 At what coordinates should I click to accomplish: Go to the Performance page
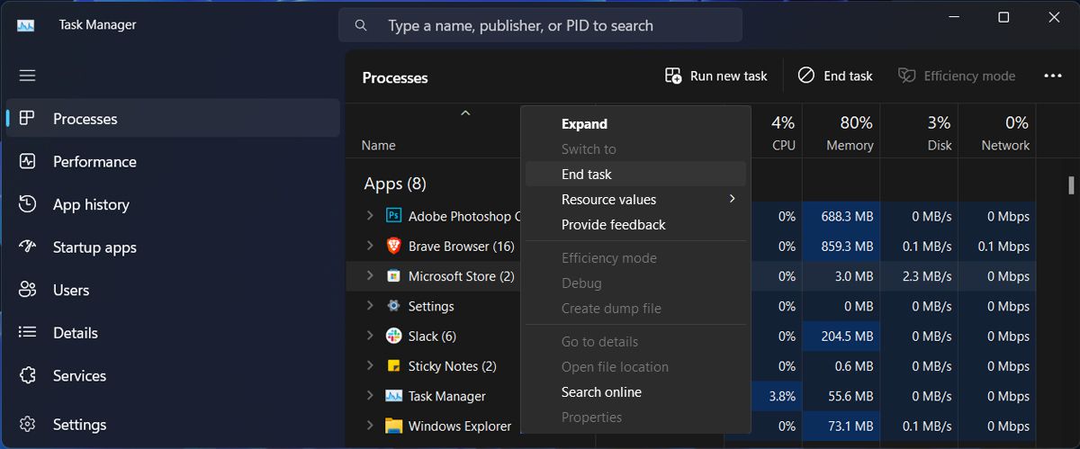point(173,162)
